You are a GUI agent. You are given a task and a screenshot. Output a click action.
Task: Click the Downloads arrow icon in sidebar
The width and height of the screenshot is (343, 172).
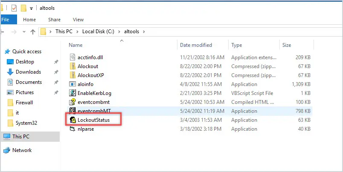[x=10, y=72]
